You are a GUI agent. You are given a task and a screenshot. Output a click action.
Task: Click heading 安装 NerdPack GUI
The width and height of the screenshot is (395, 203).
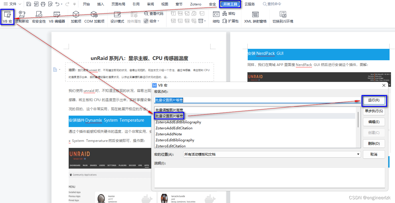(x=265, y=53)
